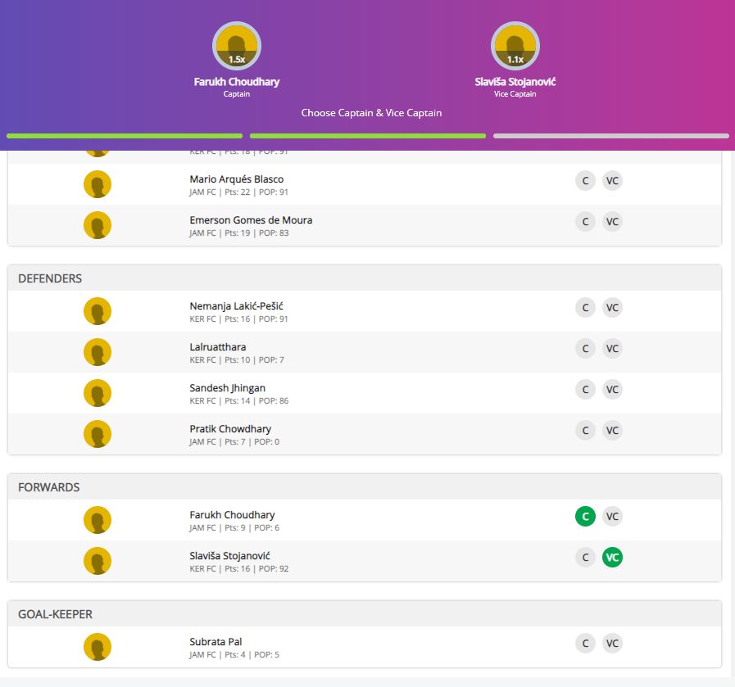Select the FORWARDS section header

click(x=49, y=487)
